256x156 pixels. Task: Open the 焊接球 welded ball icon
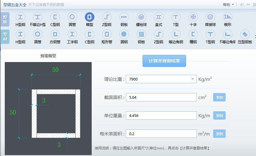(x=210, y=17)
